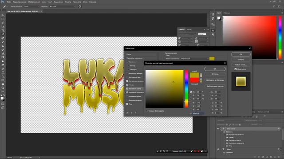Click Новый стиль button in Layer Style dialog
284x159 pixels.
click(241, 64)
